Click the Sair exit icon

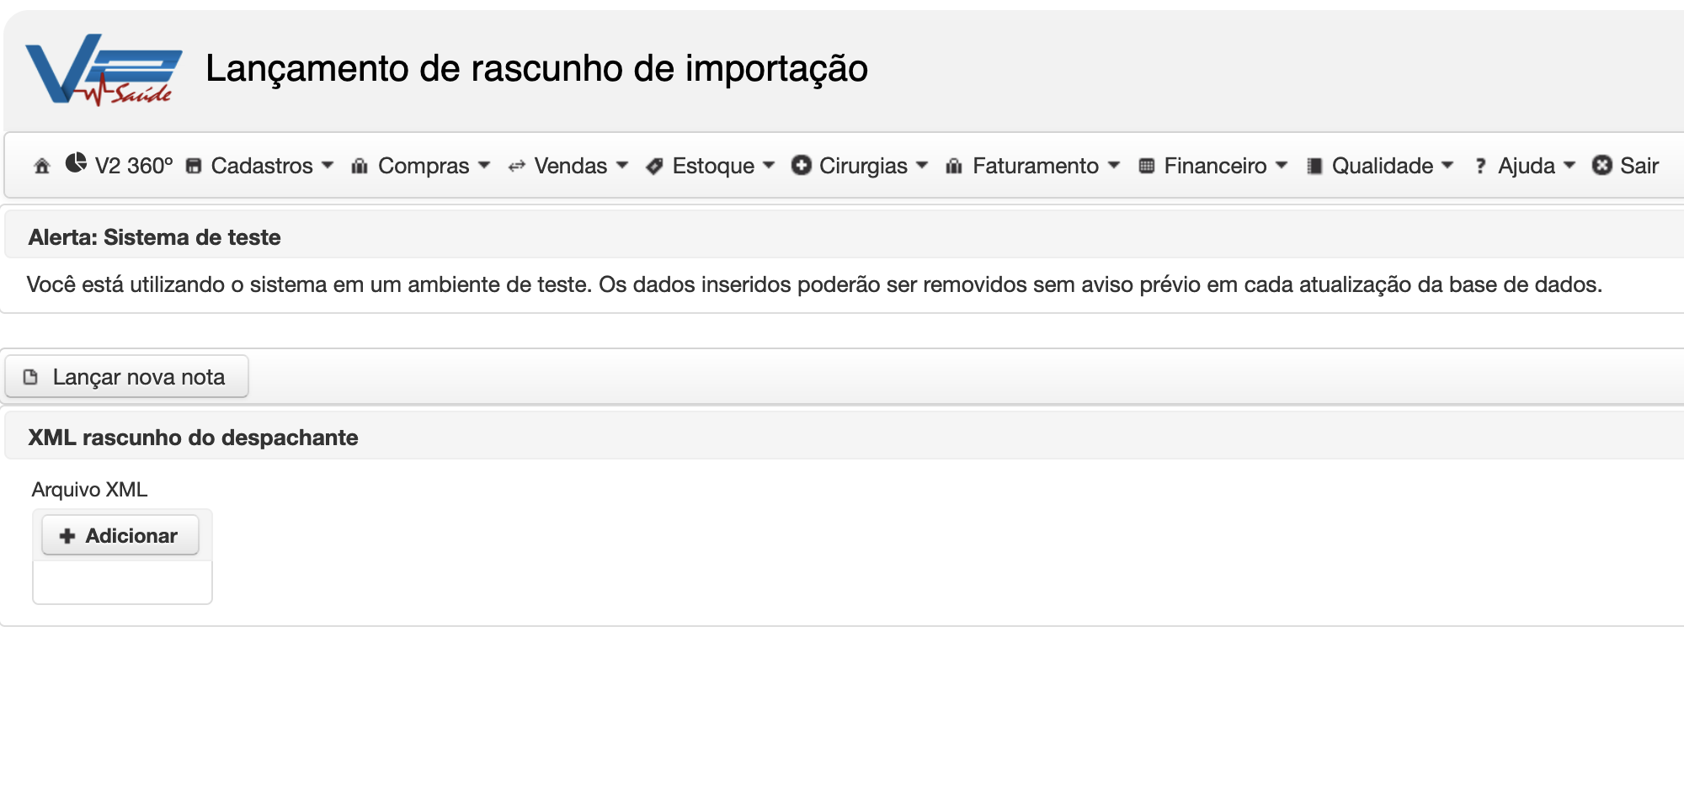click(x=1601, y=165)
